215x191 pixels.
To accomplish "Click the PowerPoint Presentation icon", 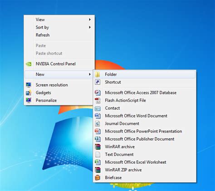I will (x=98, y=131).
